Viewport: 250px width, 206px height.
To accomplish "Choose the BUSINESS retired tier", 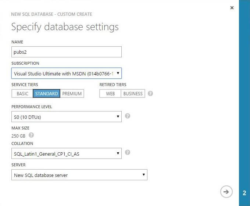I will [x=133, y=94].
